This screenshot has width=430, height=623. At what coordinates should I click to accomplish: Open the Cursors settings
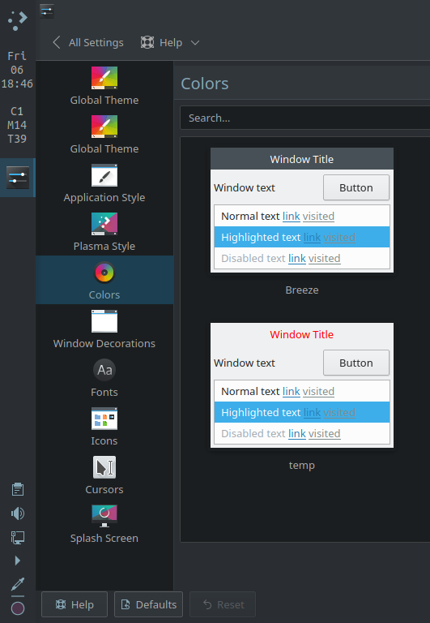104,475
